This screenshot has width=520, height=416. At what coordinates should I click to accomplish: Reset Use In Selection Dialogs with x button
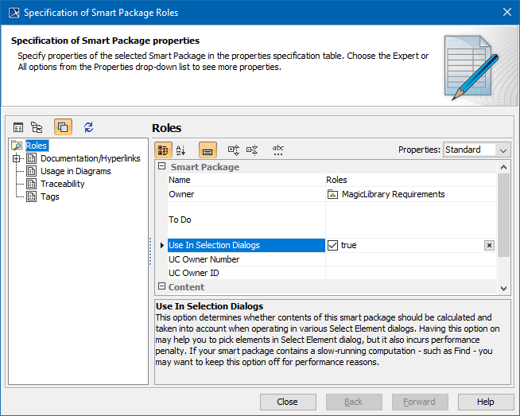489,245
